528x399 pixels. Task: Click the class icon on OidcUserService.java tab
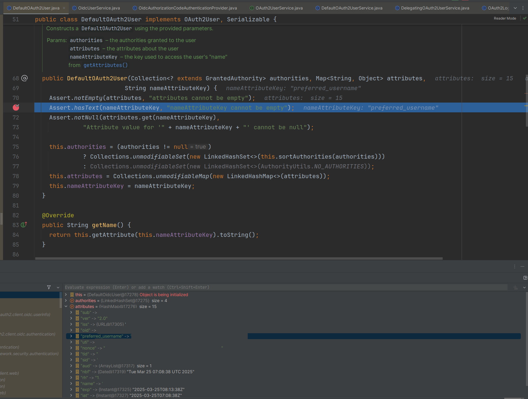click(x=74, y=8)
